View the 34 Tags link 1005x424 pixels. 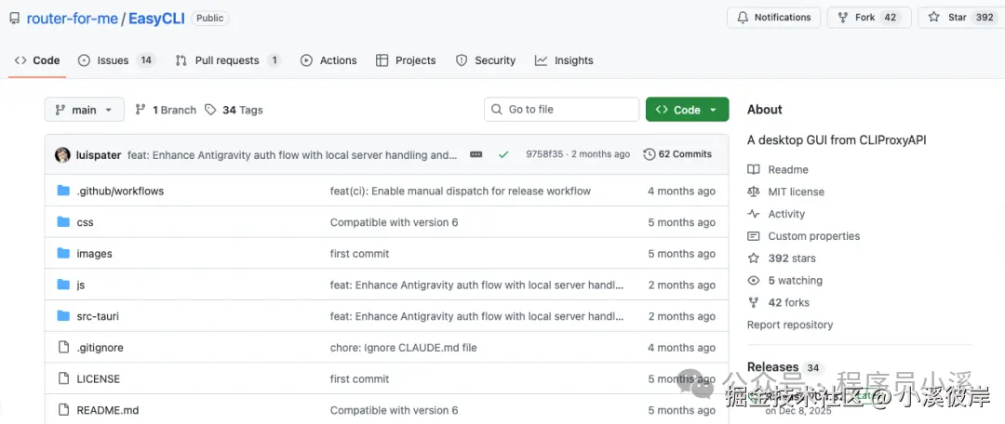tap(234, 110)
